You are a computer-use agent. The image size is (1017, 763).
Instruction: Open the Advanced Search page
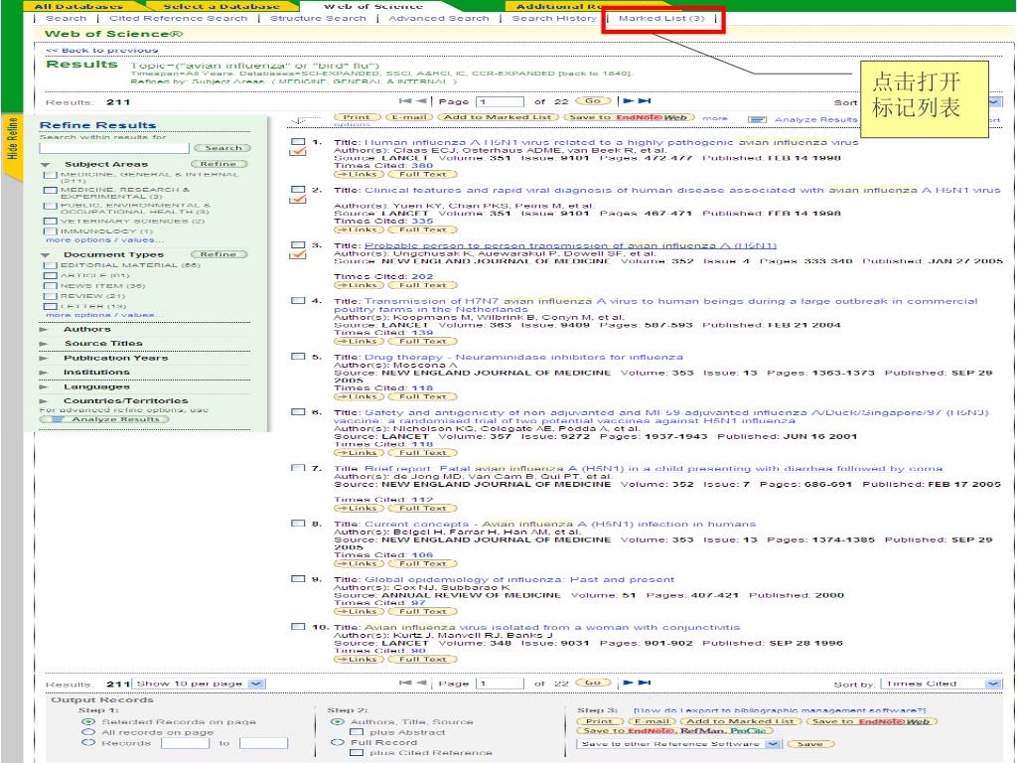pyautogui.click(x=439, y=18)
